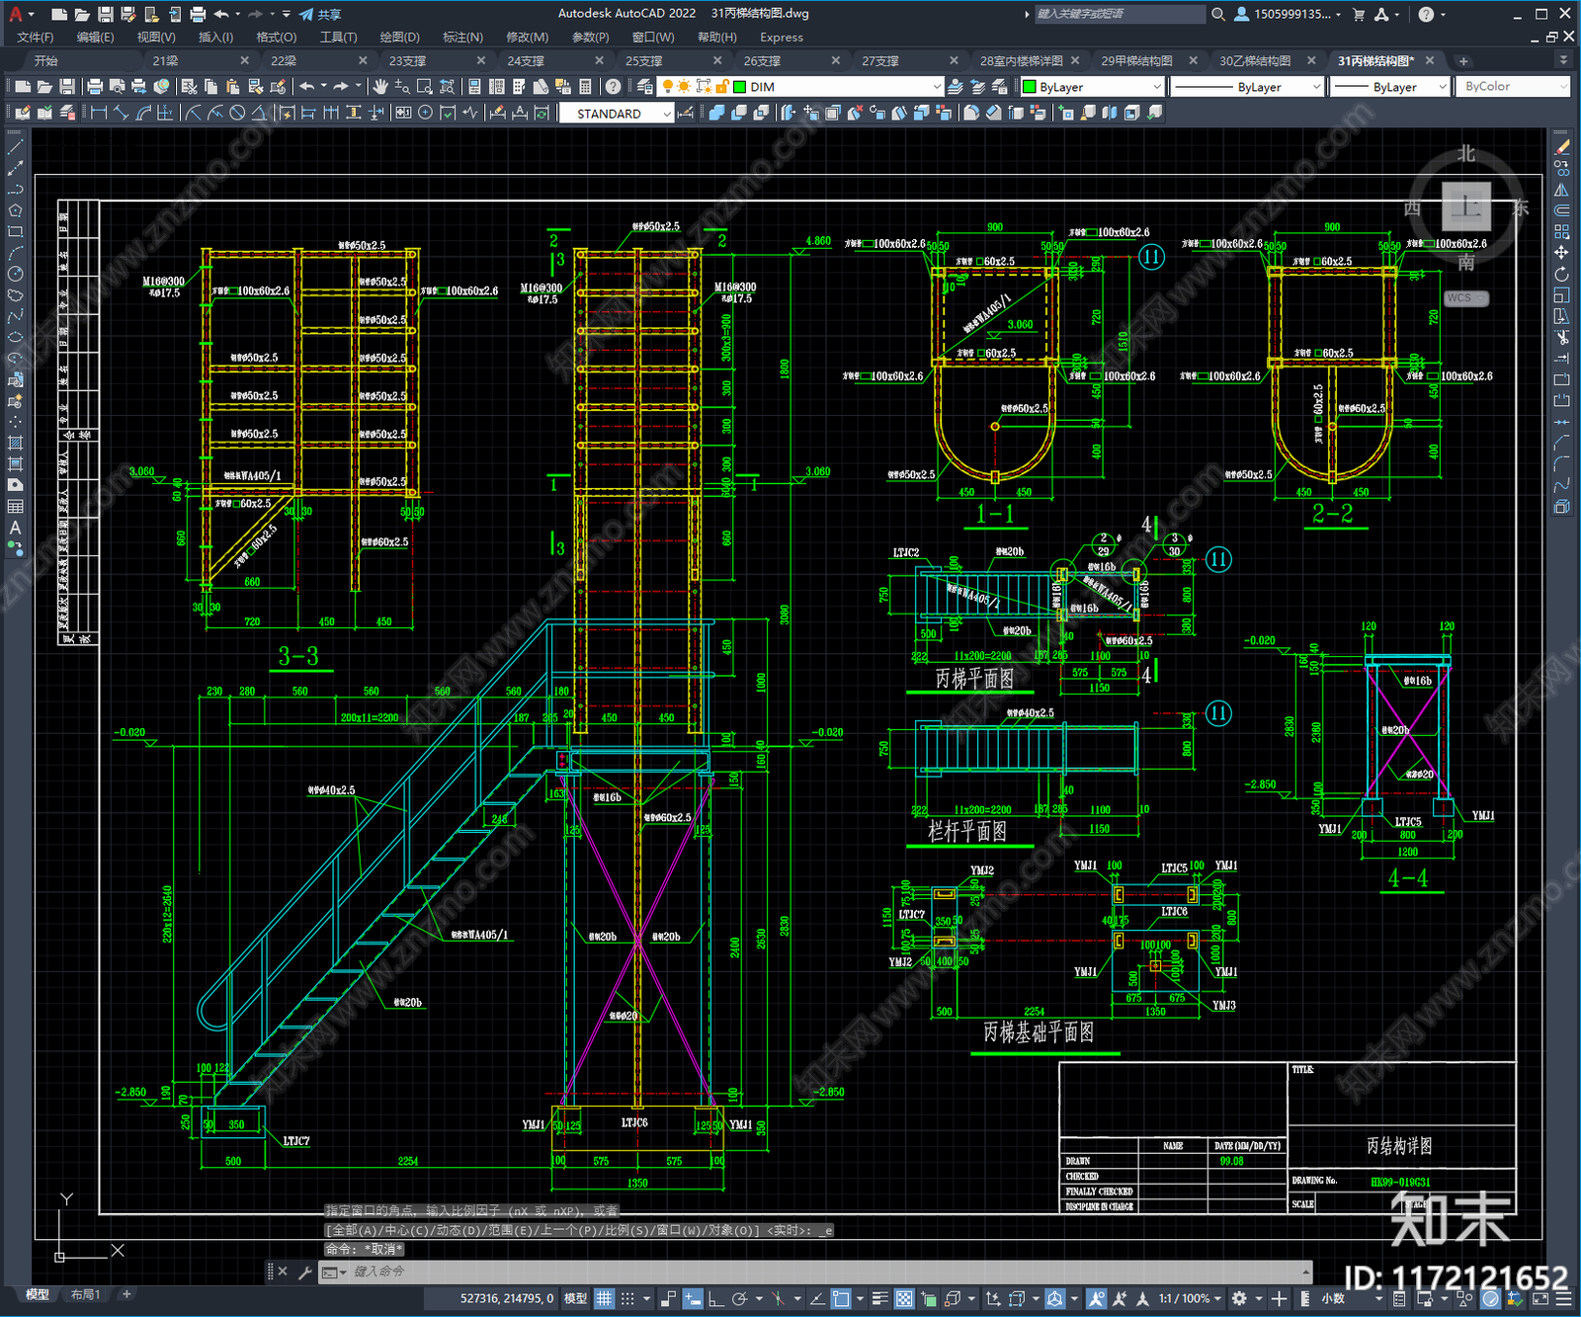This screenshot has width=1581, height=1317.
Task: Select the Multiline Text A tool
Action: click(x=15, y=528)
